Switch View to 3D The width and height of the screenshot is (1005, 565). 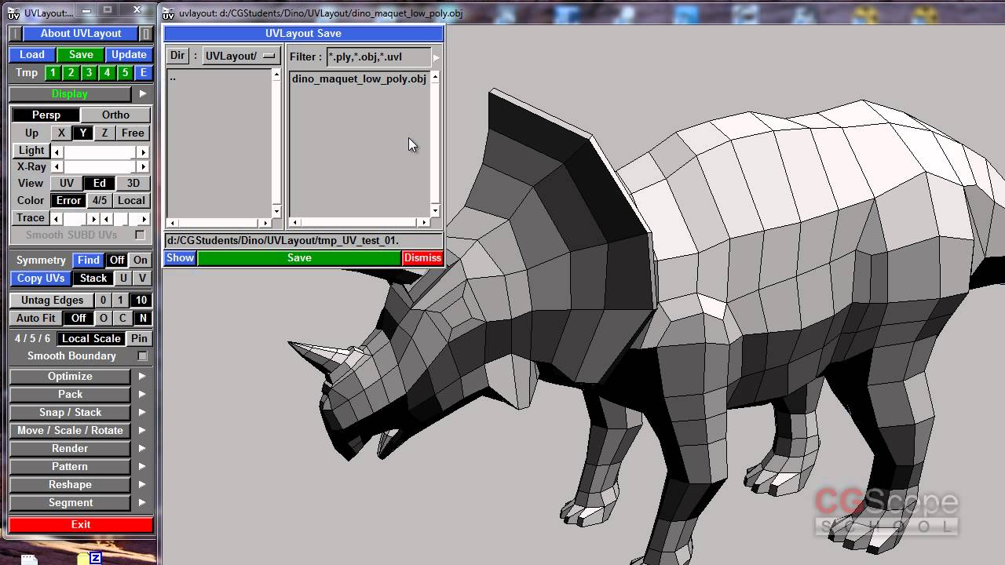(133, 184)
